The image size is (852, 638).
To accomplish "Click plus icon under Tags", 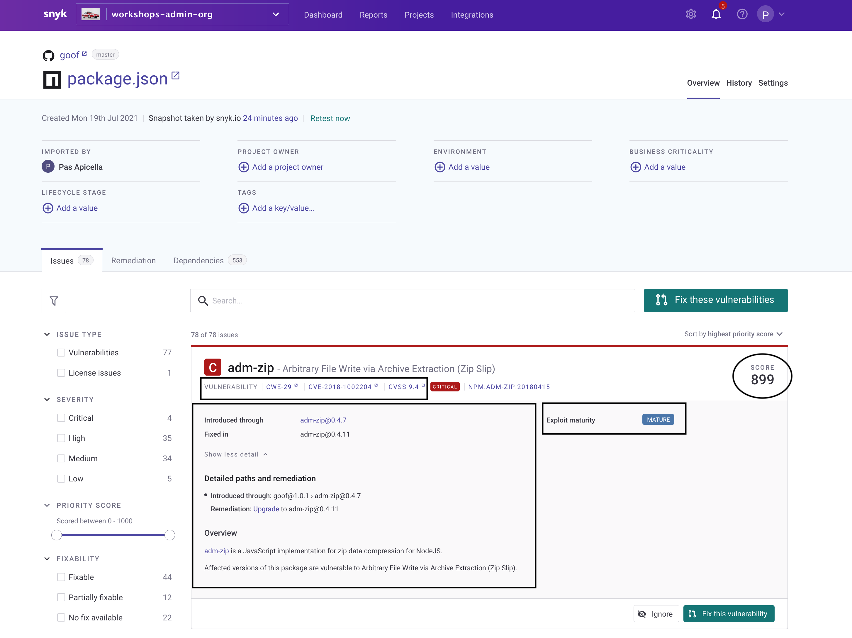I will (x=243, y=208).
